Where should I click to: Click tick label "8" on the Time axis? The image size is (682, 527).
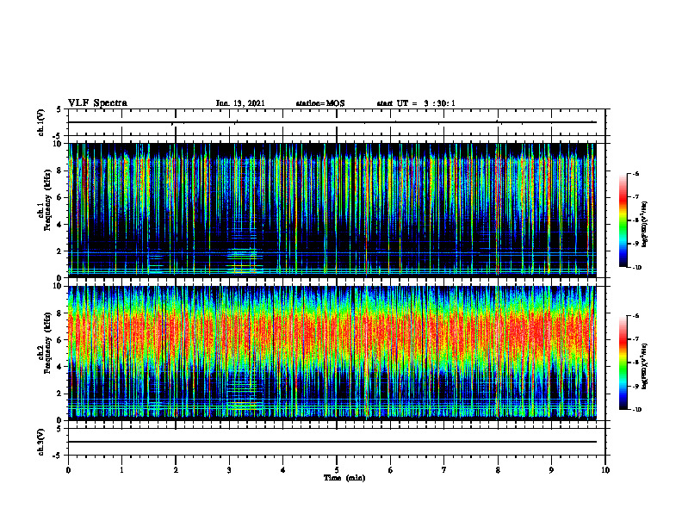498,470
